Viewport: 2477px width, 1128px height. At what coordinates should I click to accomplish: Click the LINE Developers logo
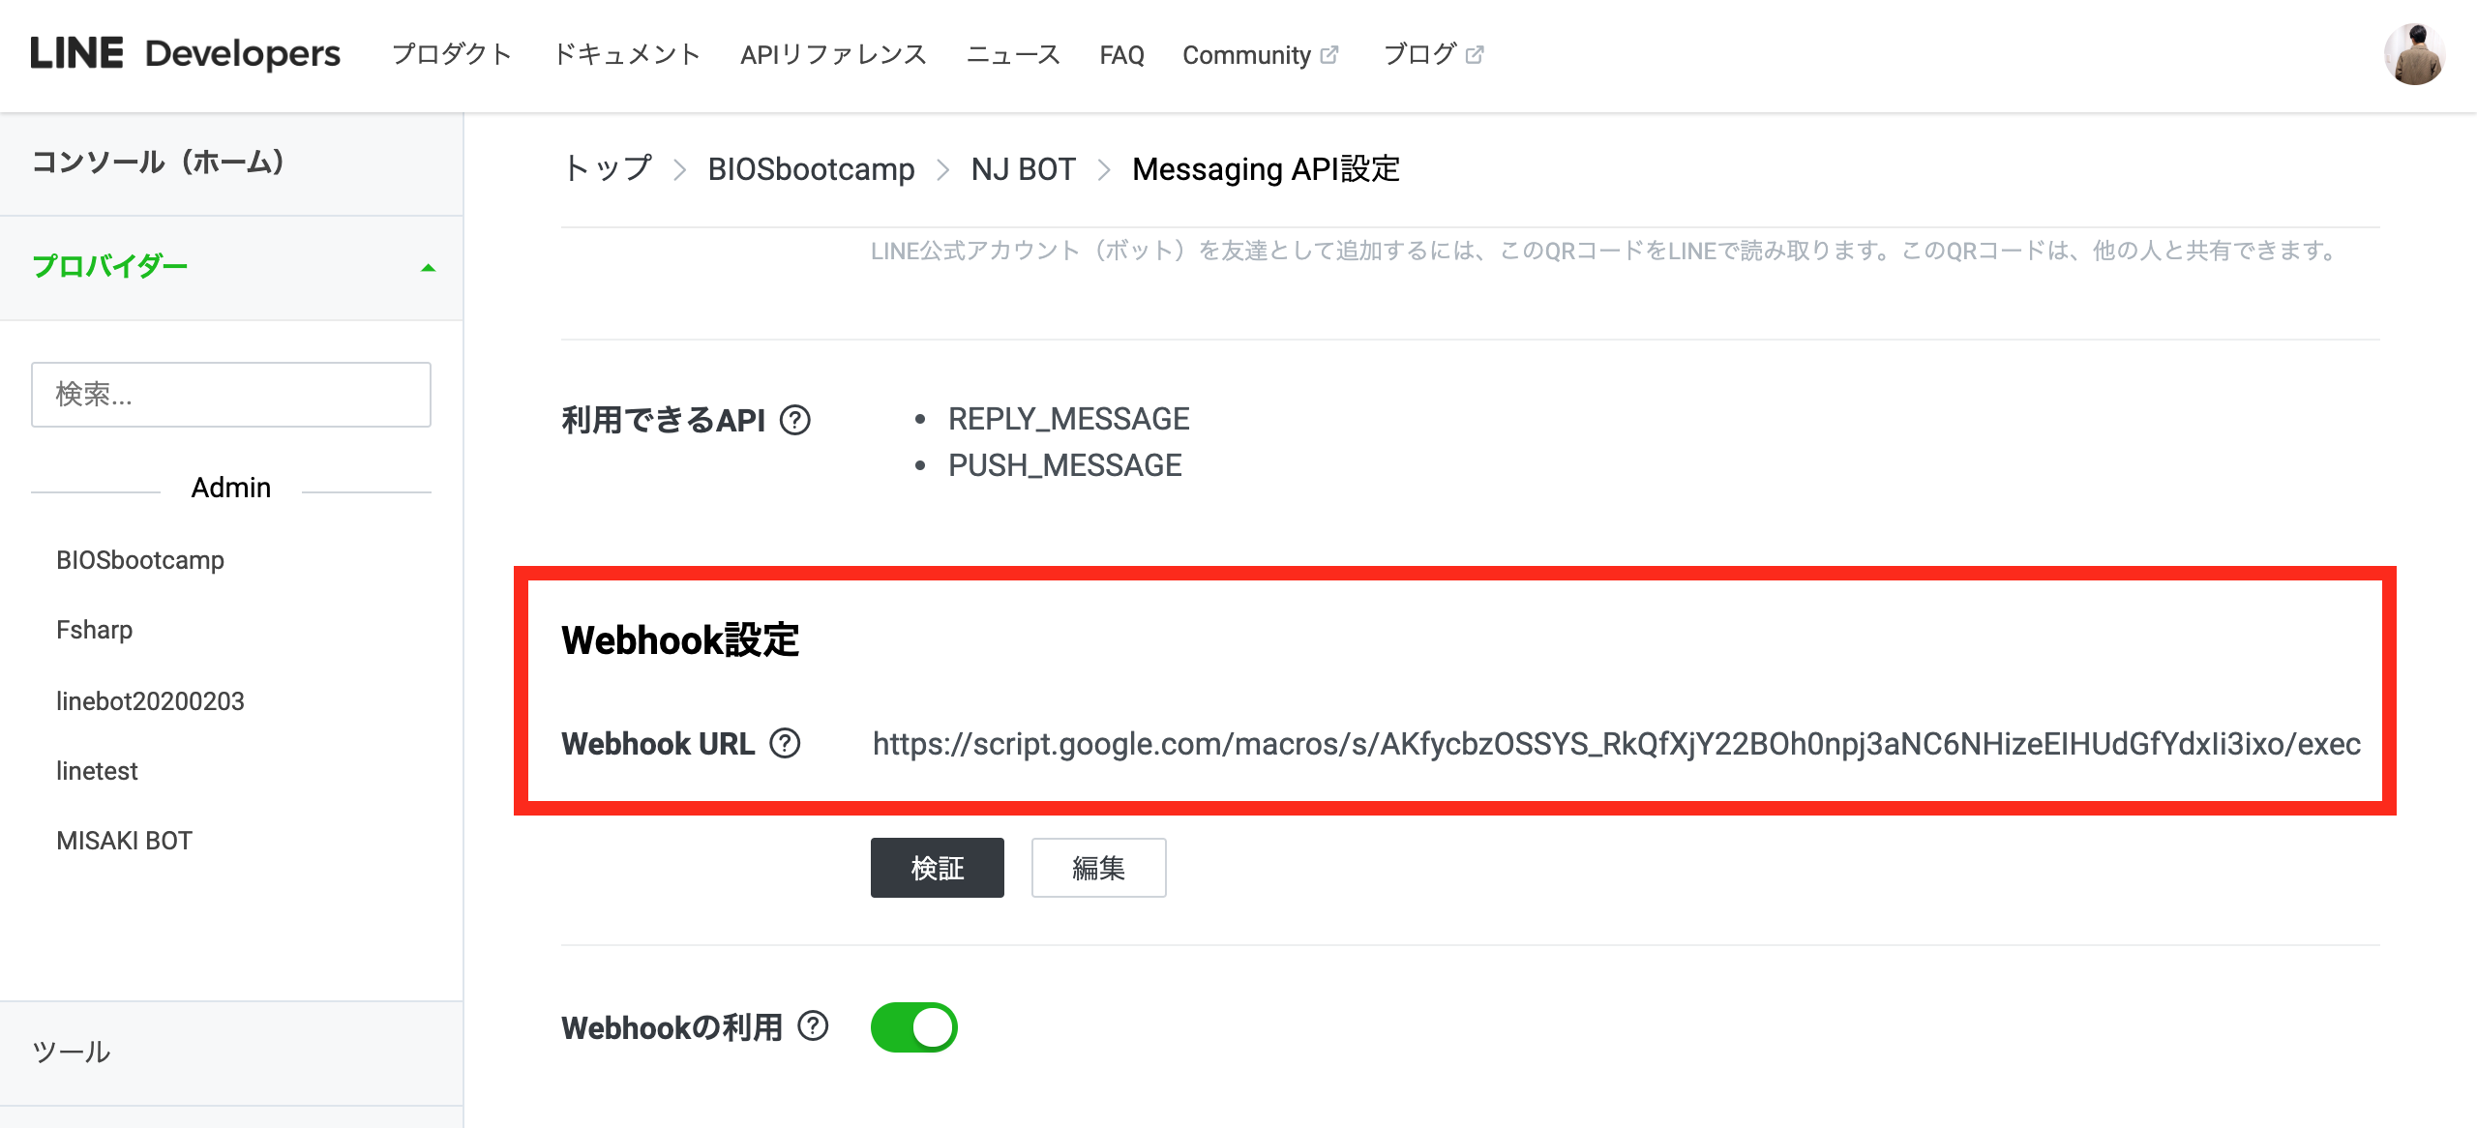pos(185,54)
